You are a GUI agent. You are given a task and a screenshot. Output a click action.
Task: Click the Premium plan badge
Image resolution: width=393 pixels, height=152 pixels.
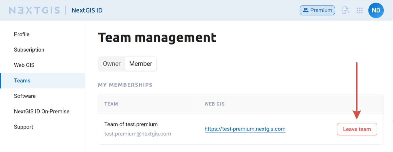pyautogui.click(x=317, y=10)
